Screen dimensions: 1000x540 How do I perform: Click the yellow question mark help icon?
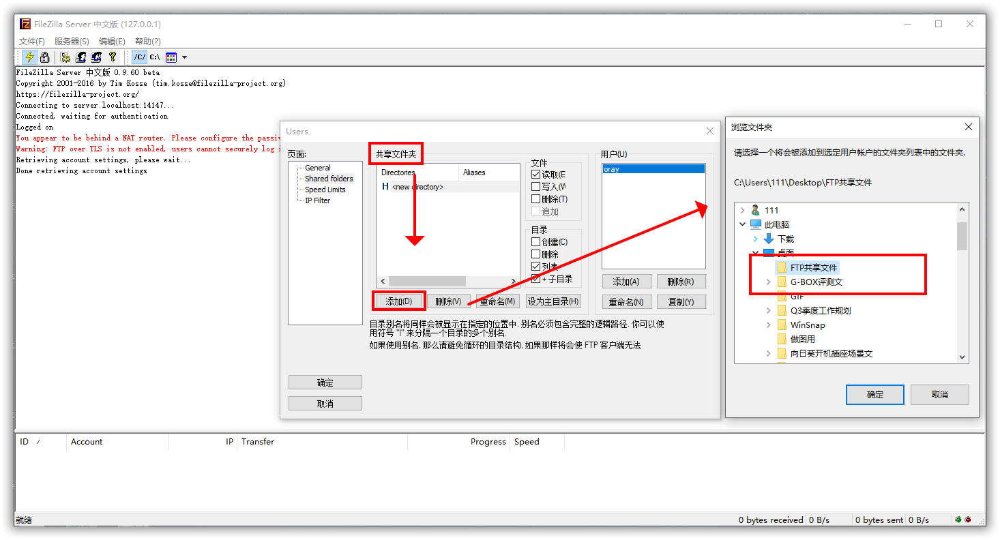pos(113,57)
